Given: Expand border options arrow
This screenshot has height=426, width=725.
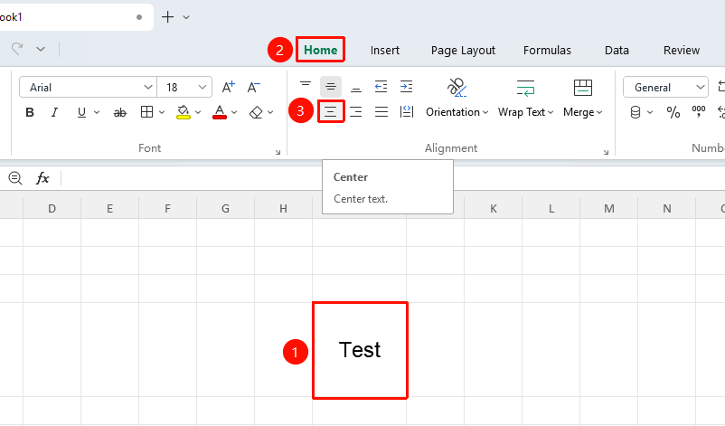Looking at the screenshot, I should pyautogui.click(x=162, y=112).
